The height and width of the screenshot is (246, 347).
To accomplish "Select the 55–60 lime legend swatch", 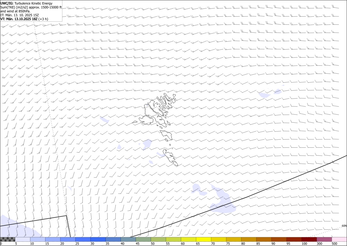I will pyautogui.click(x=173, y=239).
